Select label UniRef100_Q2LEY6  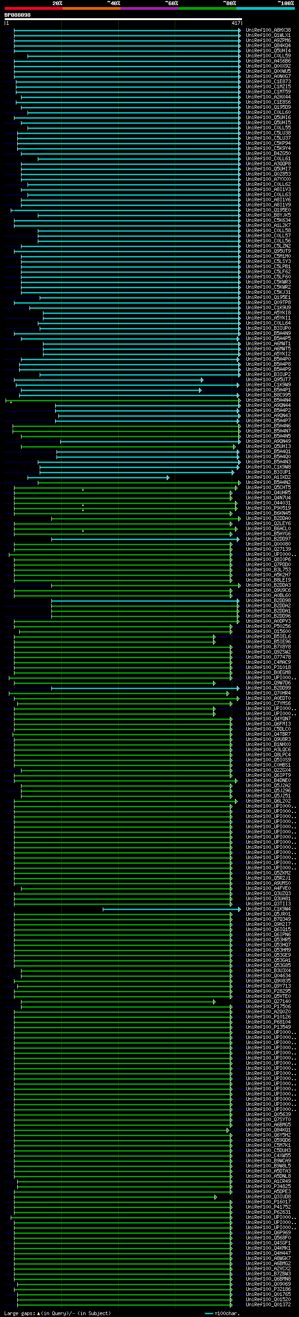point(268,523)
